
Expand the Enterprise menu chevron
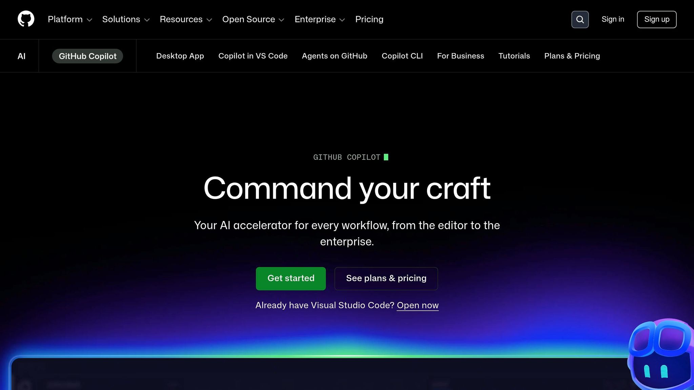tap(342, 20)
